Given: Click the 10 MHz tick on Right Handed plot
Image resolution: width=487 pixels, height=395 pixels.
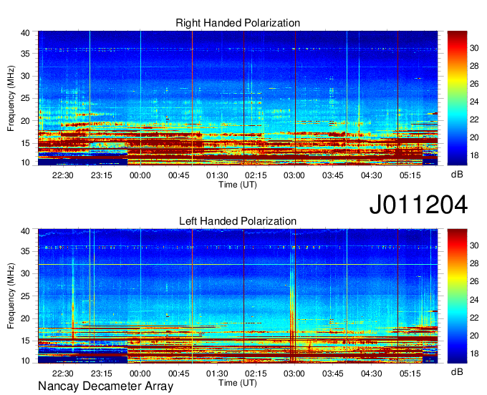Looking at the screenshot, I should point(25,162).
